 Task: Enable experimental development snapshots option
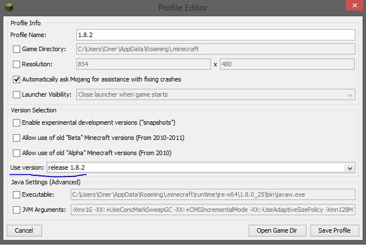[x=17, y=122]
